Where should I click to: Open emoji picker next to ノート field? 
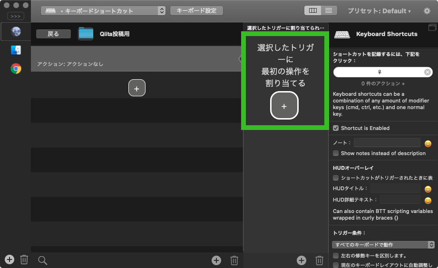(x=428, y=143)
